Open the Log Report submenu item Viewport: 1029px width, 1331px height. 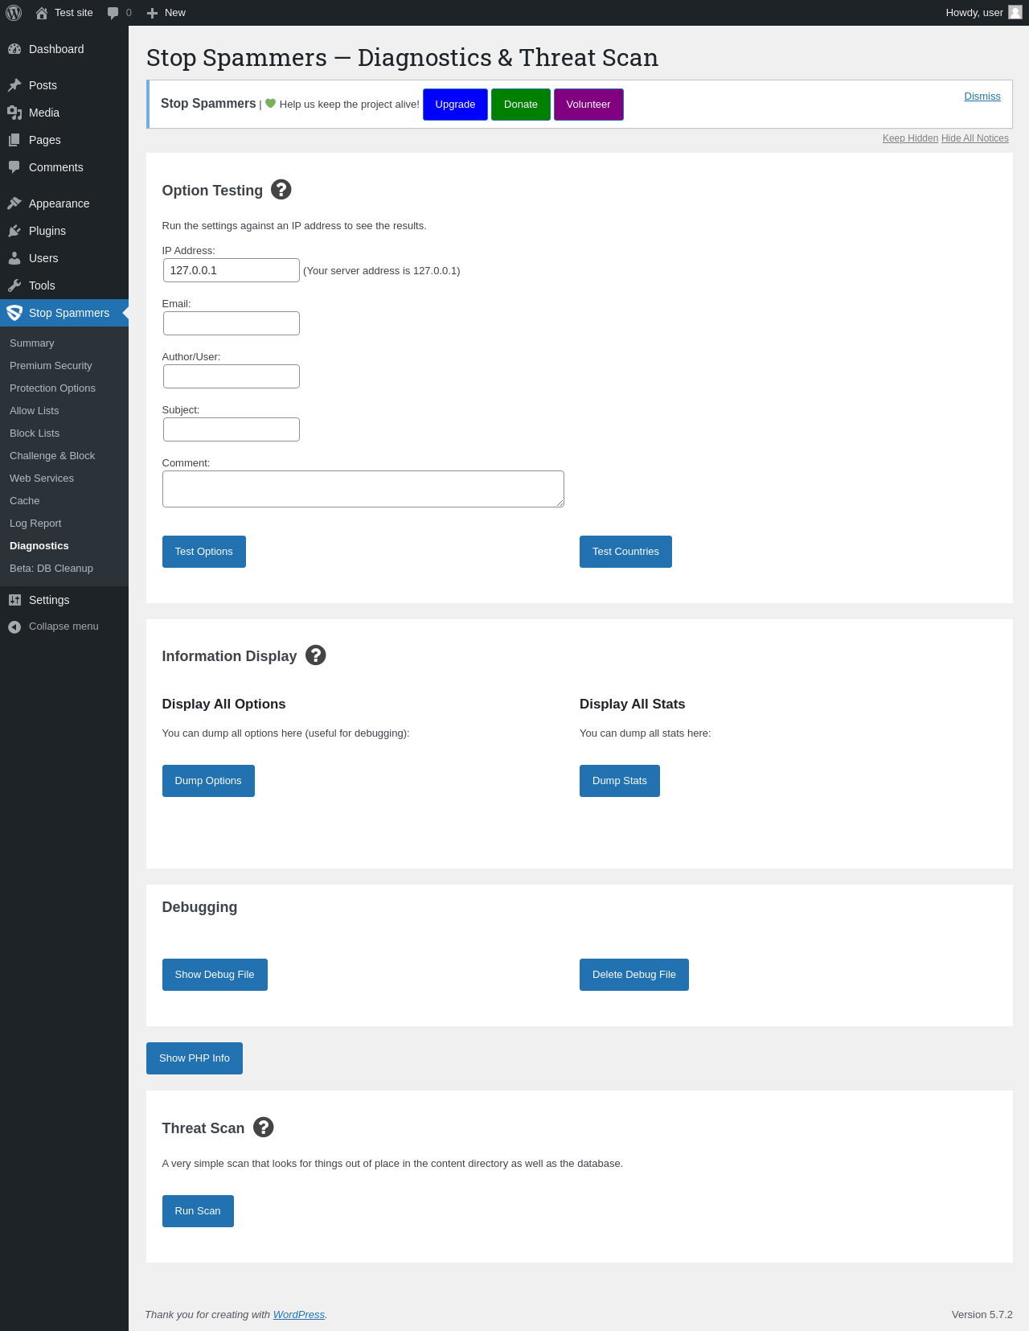click(35, 523)
